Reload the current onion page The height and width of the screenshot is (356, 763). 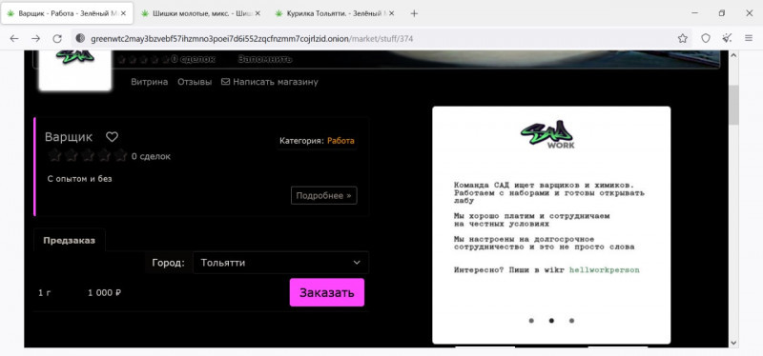pyautogui.click(x=57, y=38)
